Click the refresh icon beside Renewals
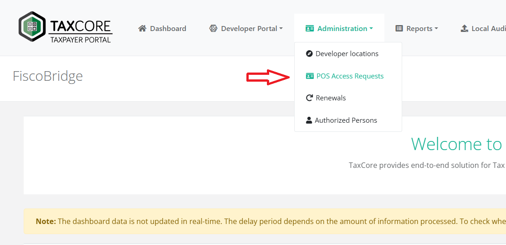 309,98
